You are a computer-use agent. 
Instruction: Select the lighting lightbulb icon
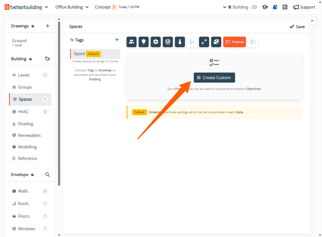(x=144, y=42)
